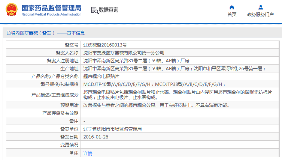Select 辽宁省沈阳市市场监督管理局 text
This screenshot has height=161, width=282.
coord(112,129)
